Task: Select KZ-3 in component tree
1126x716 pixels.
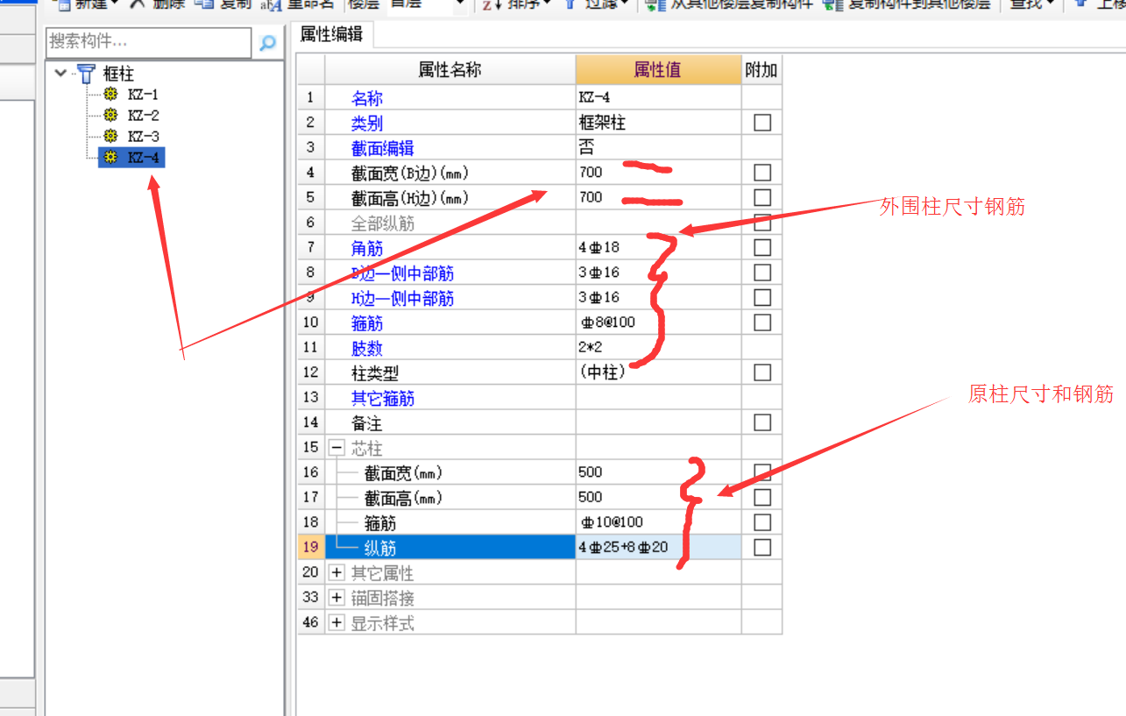Action: (143, 136)
